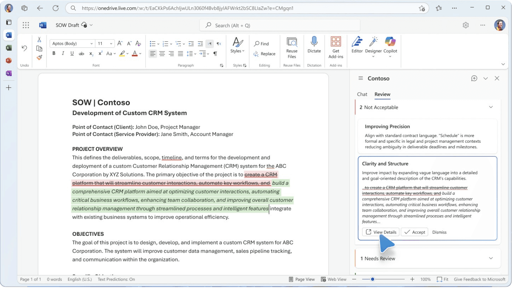Toggle left-to-right text direction

210,44
